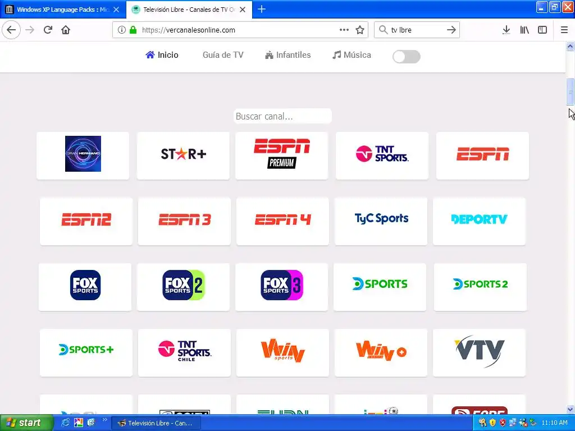The width and height of the screenshot is (575, 431).
Task: Open the Guía de TV page
Action: point(223,55)
